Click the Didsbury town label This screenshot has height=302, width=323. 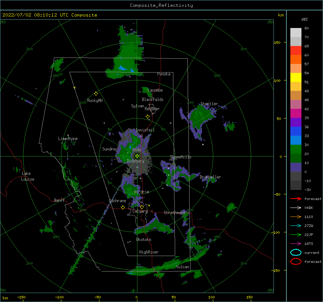[135, 161]
